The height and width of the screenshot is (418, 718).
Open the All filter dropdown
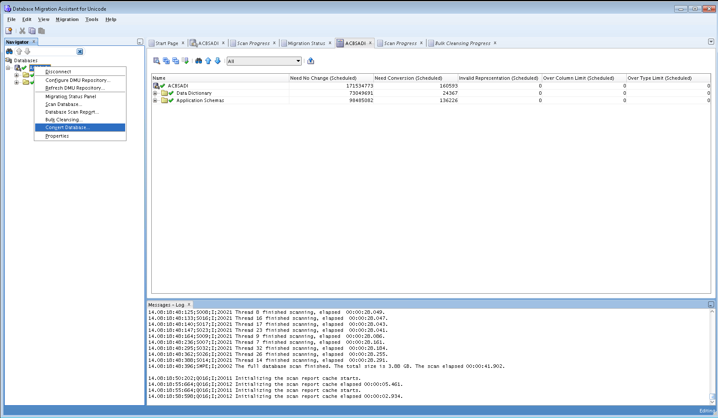tap(298, 61)
